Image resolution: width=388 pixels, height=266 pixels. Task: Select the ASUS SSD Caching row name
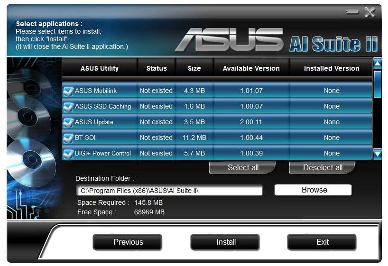(x=103, y=106)
